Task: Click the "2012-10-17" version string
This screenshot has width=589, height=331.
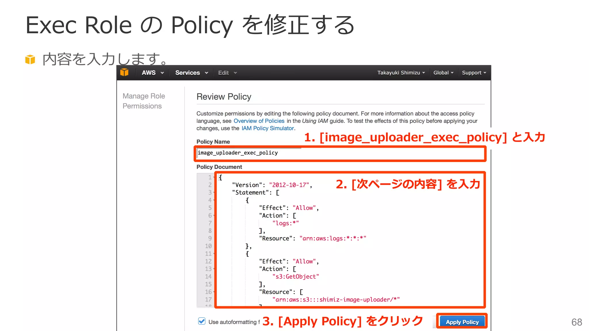Action: point(289,185)
